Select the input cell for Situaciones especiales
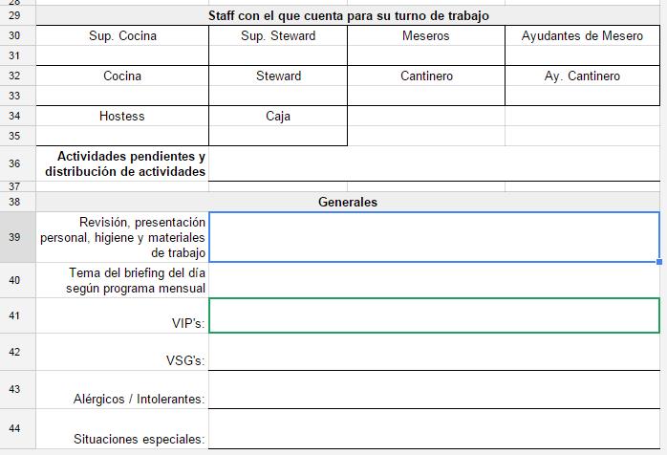Viewport: 667px width, 455px height. [x=434, y=429]
